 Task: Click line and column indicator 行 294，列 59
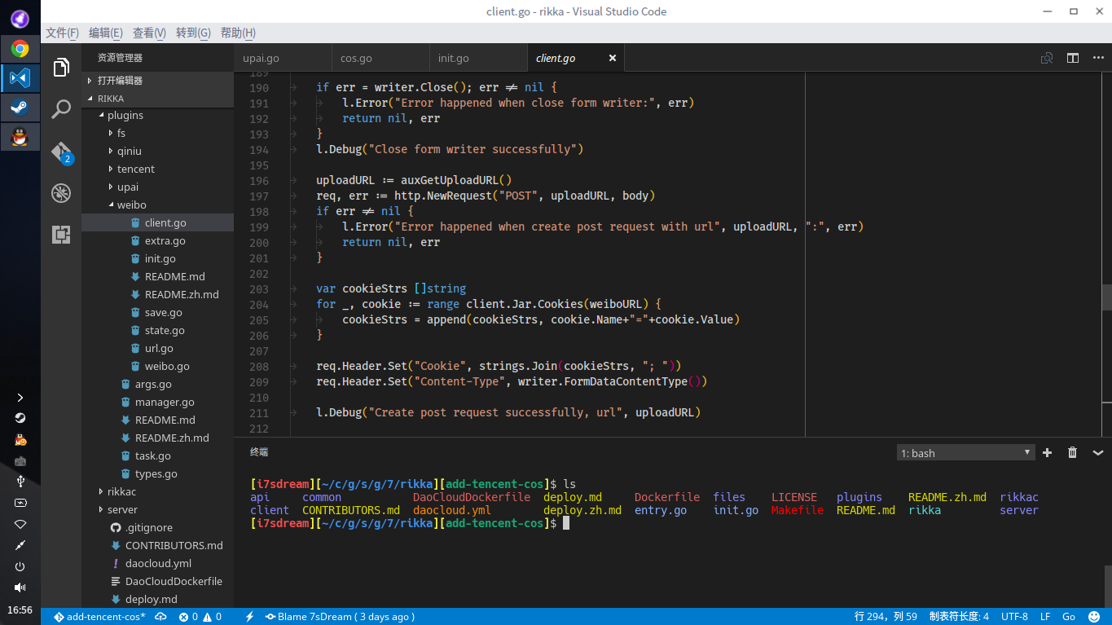(x=886, y=617)
